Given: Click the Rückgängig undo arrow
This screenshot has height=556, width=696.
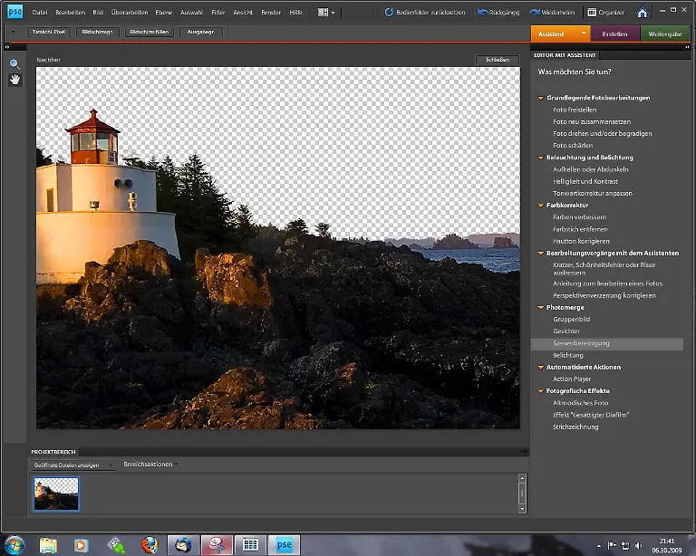Looking at the screenshot, I should pyautogui.click(x=480, y=13).
